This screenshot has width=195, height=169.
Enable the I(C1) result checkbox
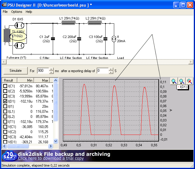coord(5,86)
